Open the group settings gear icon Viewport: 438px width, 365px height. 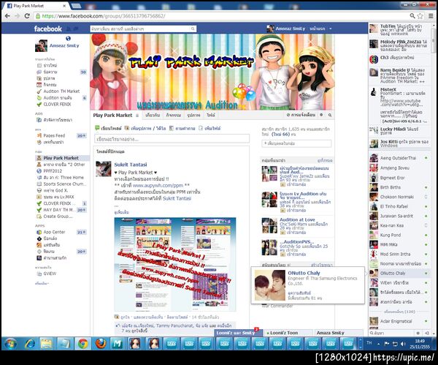pos(321,115)
